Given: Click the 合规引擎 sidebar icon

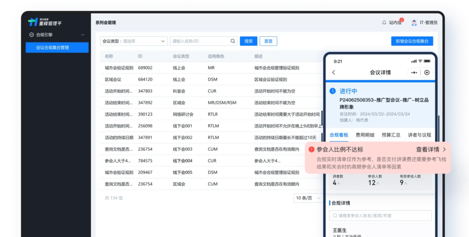Looking at the screenshot, I should pos(31,35).
